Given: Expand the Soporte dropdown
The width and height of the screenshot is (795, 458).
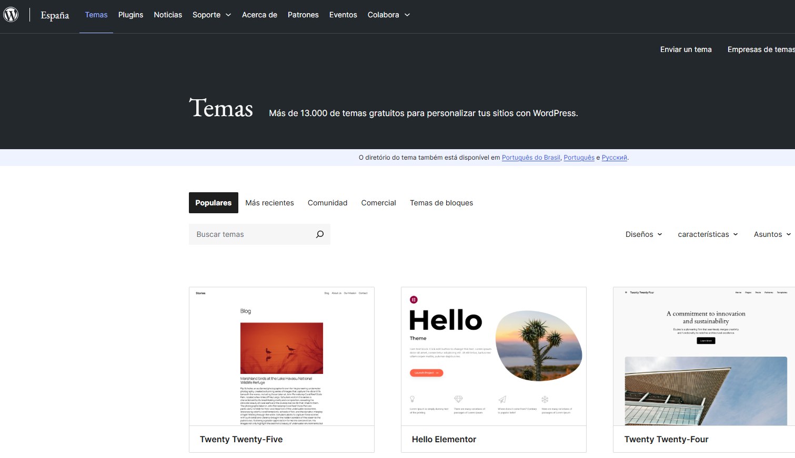Looking at the screenshot, I should 211,15.
